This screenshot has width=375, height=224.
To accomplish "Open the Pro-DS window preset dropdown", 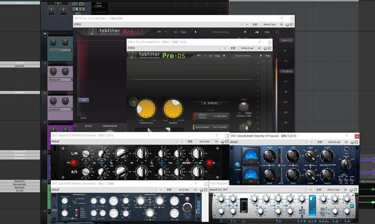I will pos(174,48).
